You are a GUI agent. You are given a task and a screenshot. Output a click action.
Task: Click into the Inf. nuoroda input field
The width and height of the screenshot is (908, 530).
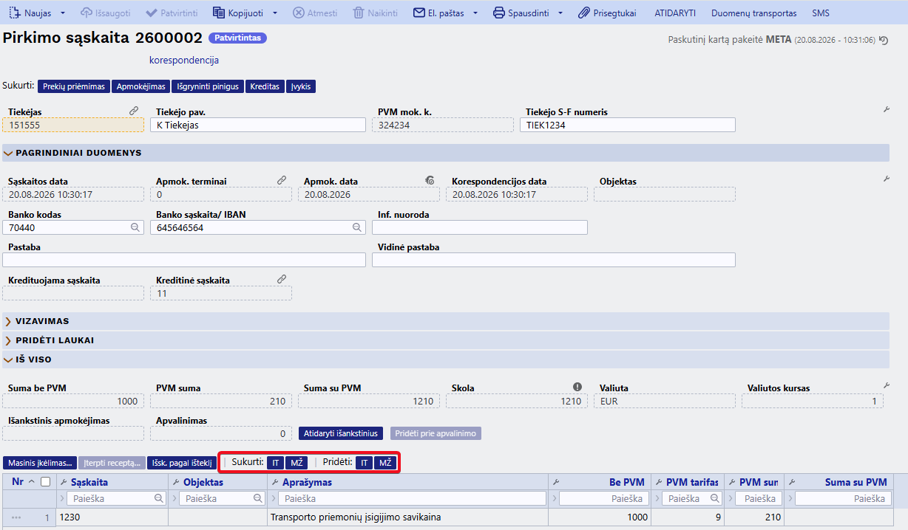(480, 227)
